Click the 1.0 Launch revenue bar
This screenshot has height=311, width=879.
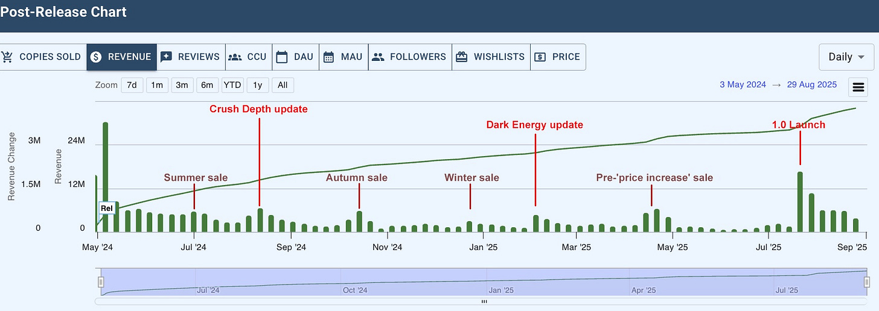[x=800, y=202]
